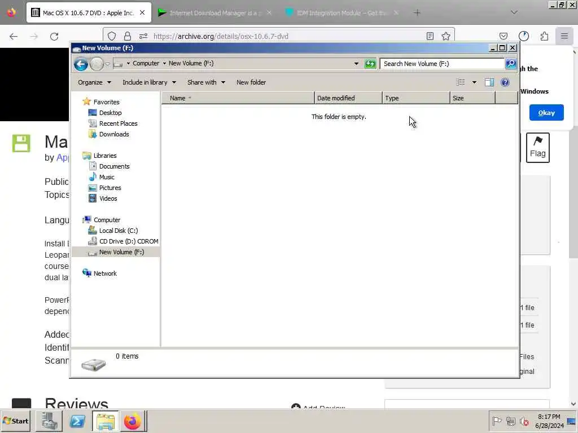Change your view icon in toolbar
Viewport: 578px width, 433px height.
pos(461,82)
